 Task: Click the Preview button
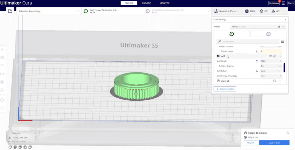click(x=250, y=143)
